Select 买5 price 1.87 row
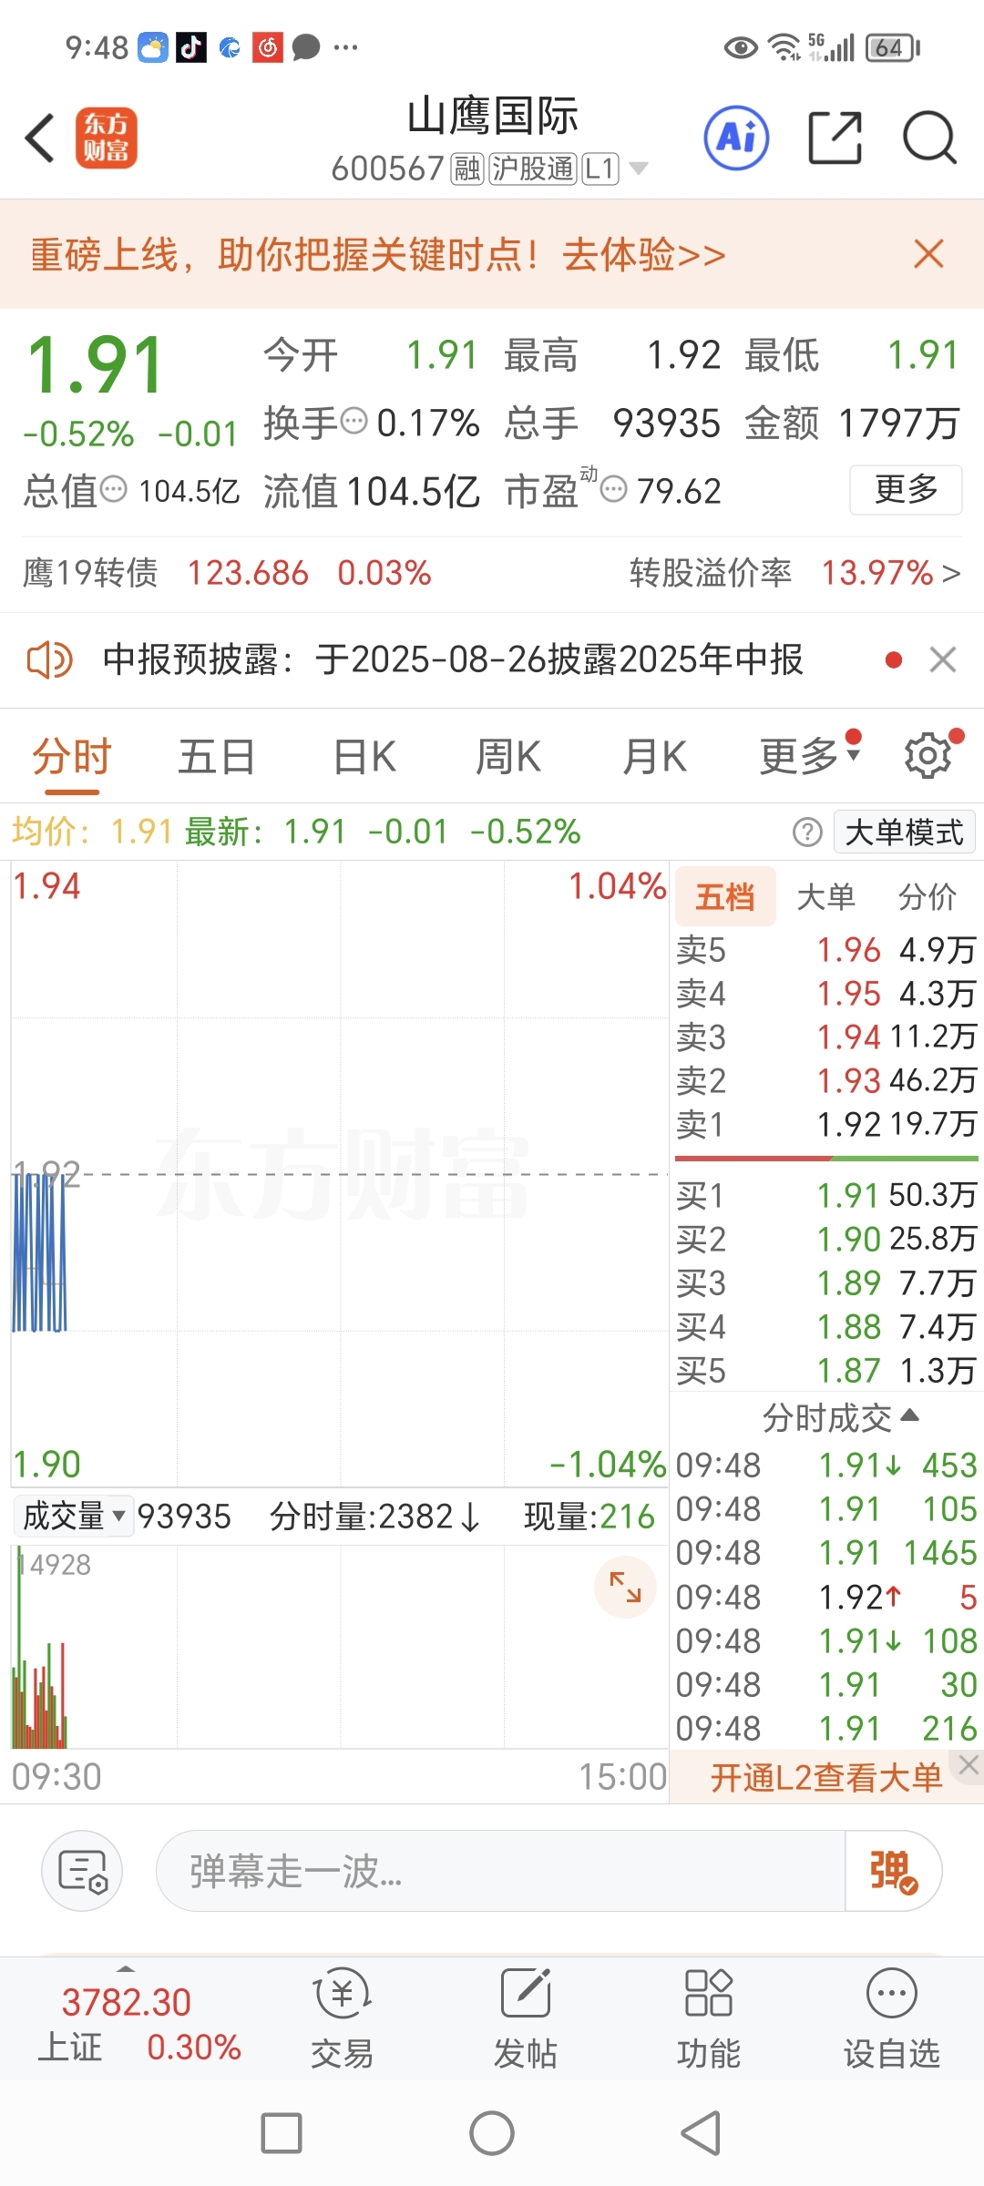This screenshot has width=984, height=2186. tap(826, 1371)
